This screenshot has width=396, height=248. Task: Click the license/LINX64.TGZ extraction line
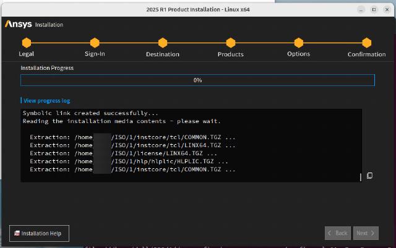click(x=123, y=153)
